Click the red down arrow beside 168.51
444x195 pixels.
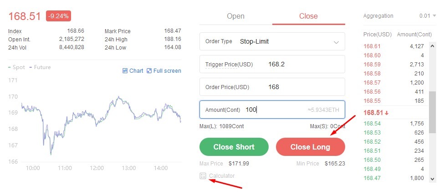pyautogui.click(x=387, y=113)
